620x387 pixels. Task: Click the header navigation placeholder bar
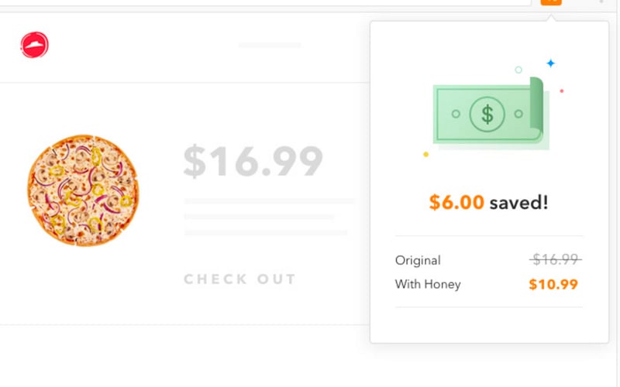pyautogui.click(x=269, y=45)
